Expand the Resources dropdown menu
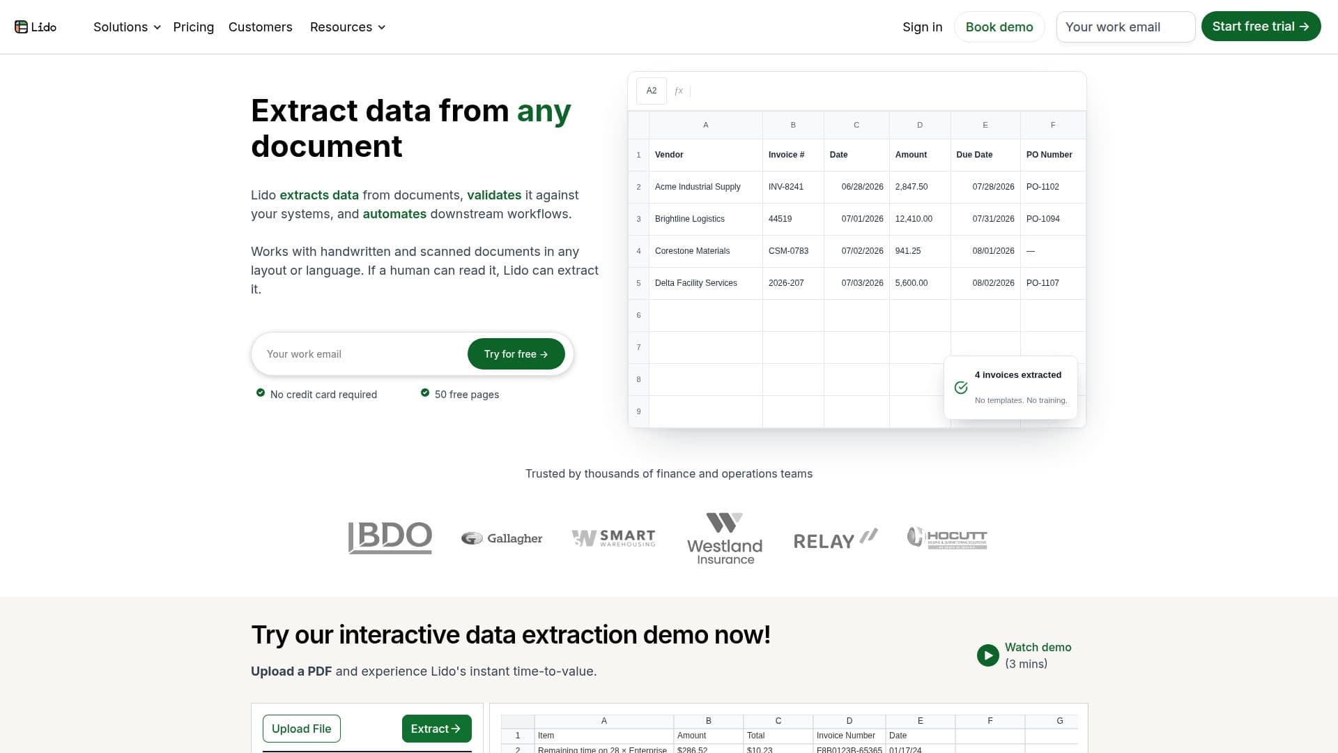The height and width of the screenshot is (753, 1338). pyautogui.click(x=348, y=27)
